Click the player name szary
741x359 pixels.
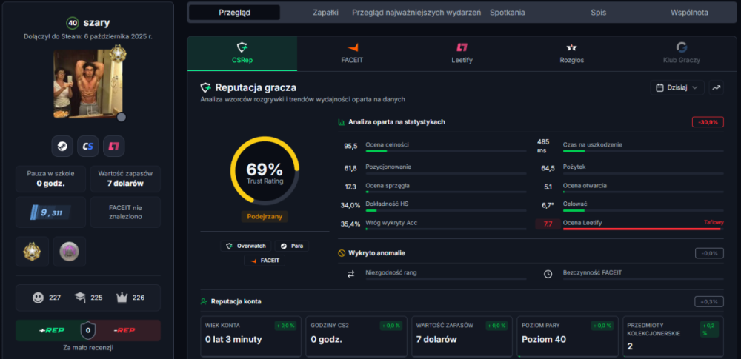tap(96, 23)
